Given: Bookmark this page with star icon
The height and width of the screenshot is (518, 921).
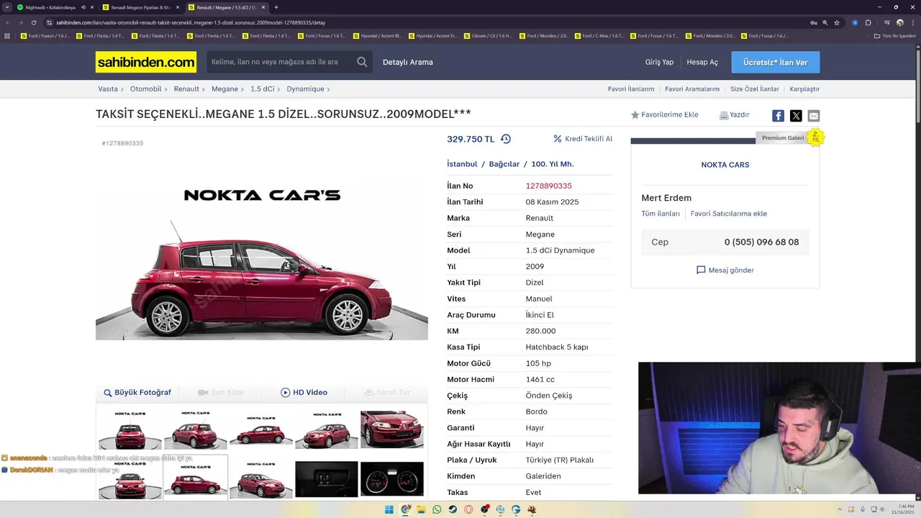Looking at the screenshot, I should [x=837, y=22].
